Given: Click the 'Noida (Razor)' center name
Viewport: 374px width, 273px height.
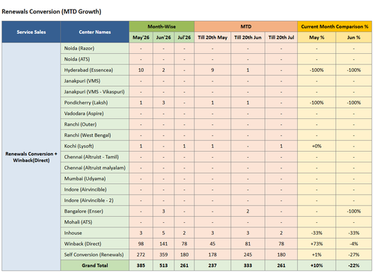Looking at the screenshot, I should click(79, 49).
